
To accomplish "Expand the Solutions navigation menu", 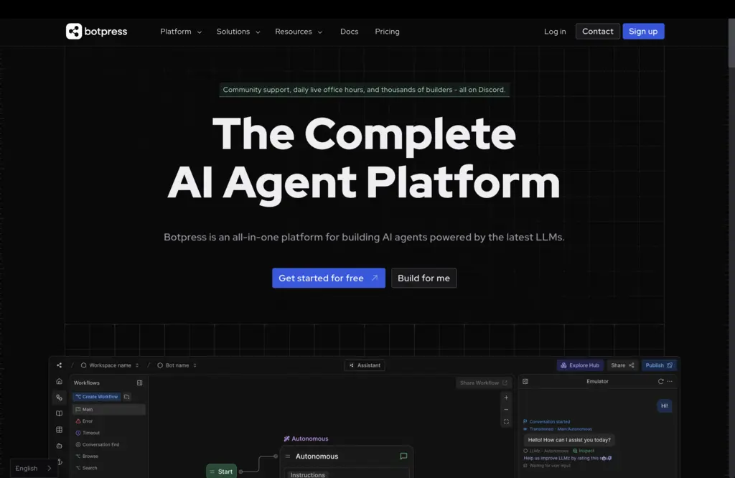I will (238, 32).
